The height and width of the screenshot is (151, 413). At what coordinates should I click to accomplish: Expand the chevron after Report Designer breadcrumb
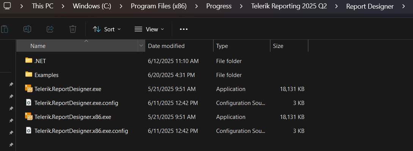click(404, 6)
